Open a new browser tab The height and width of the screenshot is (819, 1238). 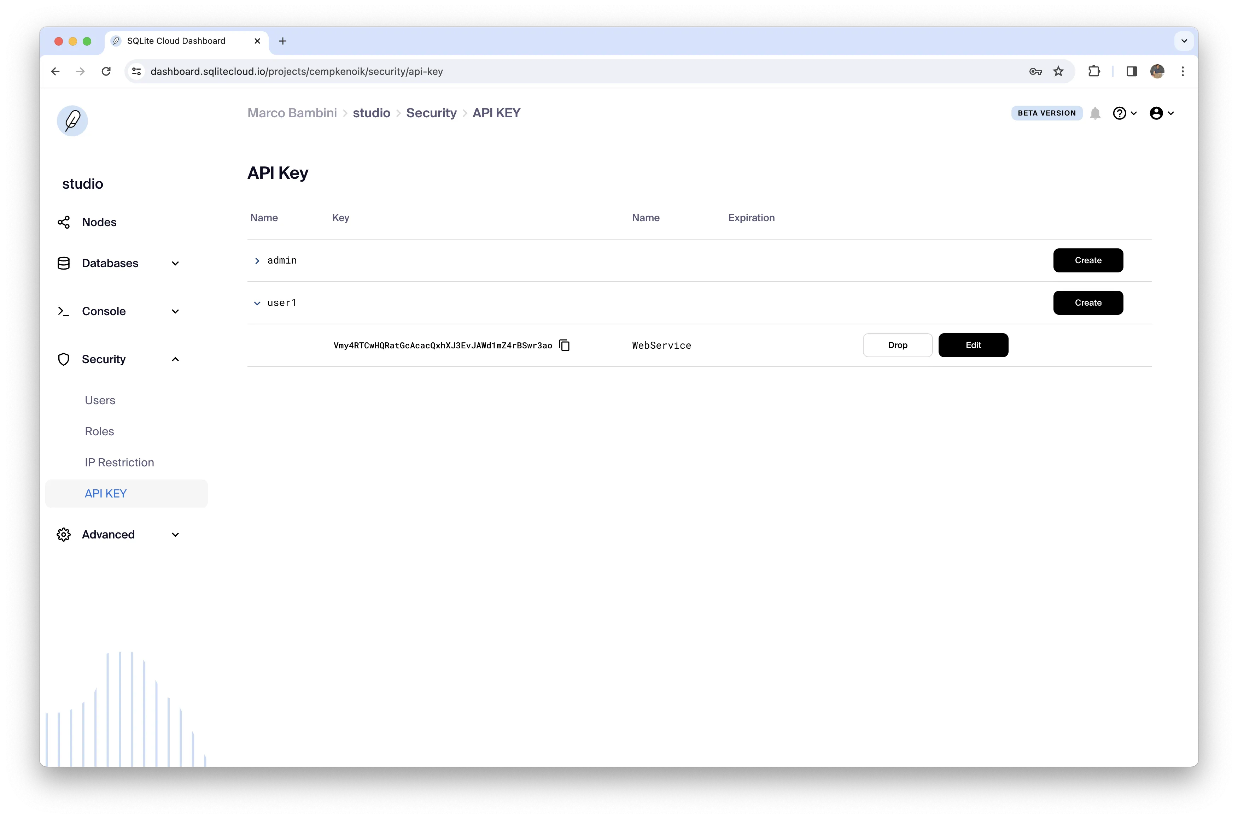click(283, 41)
